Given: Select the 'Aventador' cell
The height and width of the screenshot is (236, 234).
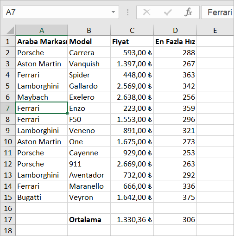Looking at the screenshot, I should [89, 175].
